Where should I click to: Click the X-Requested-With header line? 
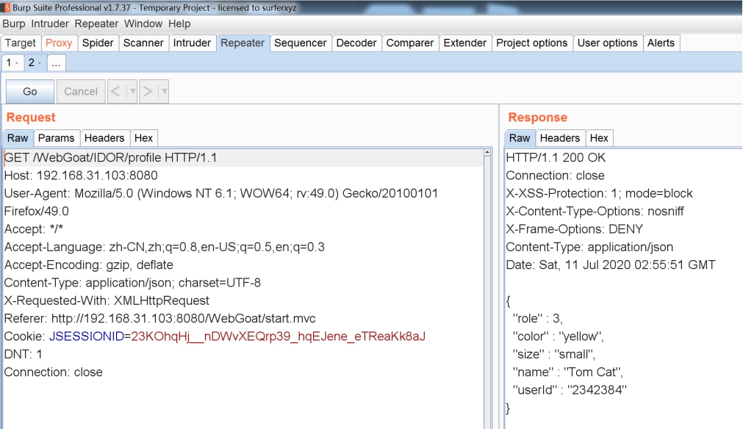[x=107, y=300]
